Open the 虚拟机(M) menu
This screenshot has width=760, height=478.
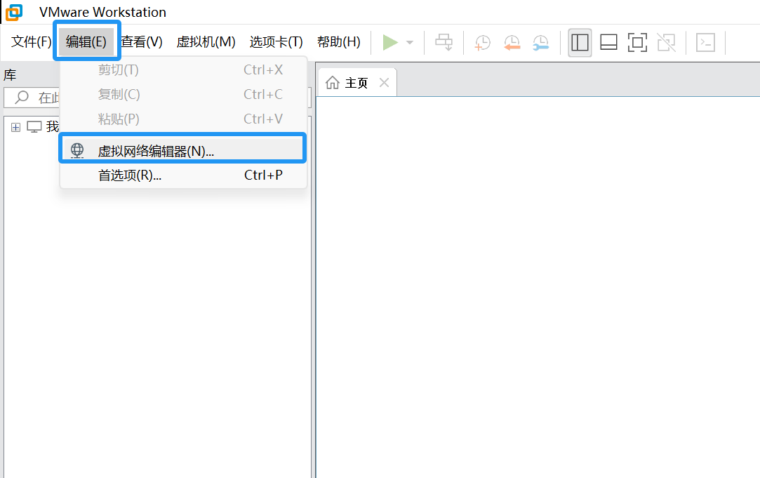206,42
